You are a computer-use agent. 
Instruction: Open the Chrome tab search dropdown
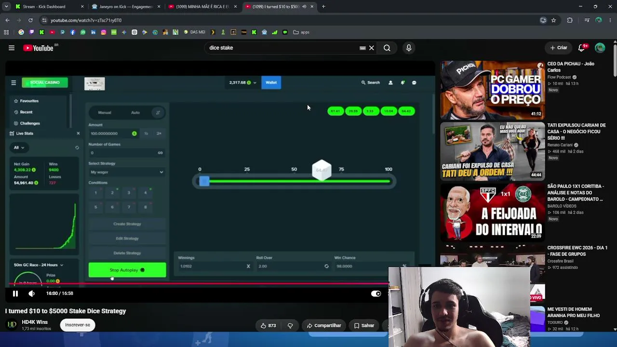tap(5, 7)
